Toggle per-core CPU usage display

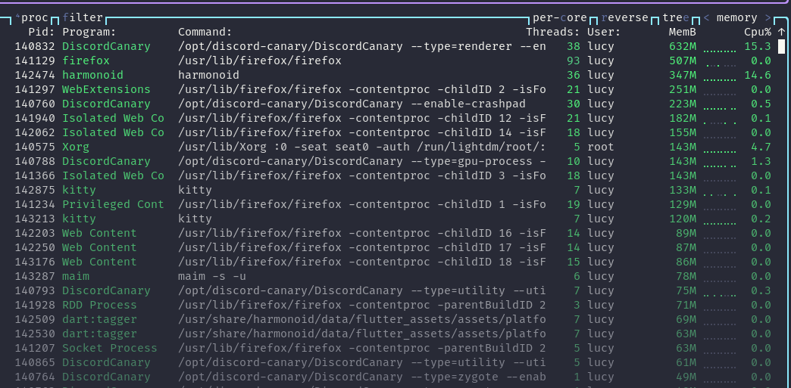(x=560, y=18)
